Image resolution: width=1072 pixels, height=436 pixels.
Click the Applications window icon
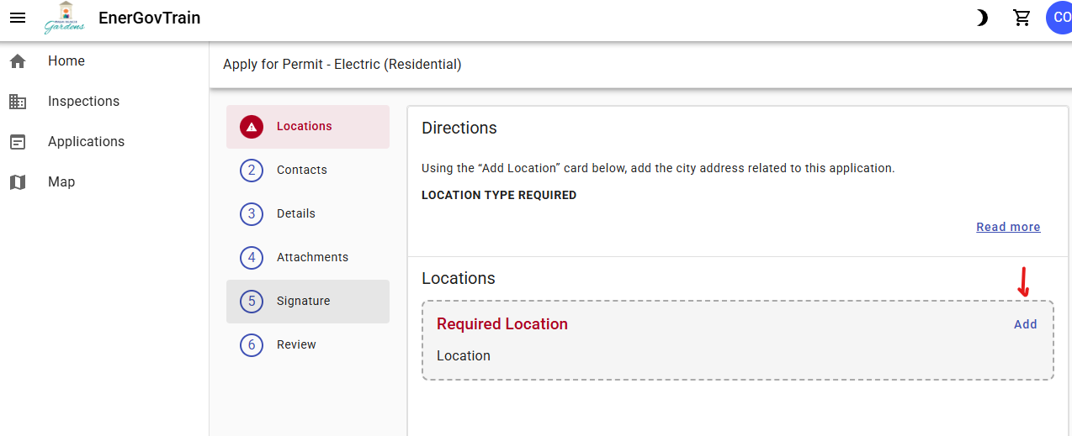coord(18,142)
